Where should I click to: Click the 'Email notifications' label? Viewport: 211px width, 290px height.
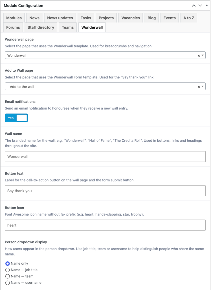(x=20, y=102)
